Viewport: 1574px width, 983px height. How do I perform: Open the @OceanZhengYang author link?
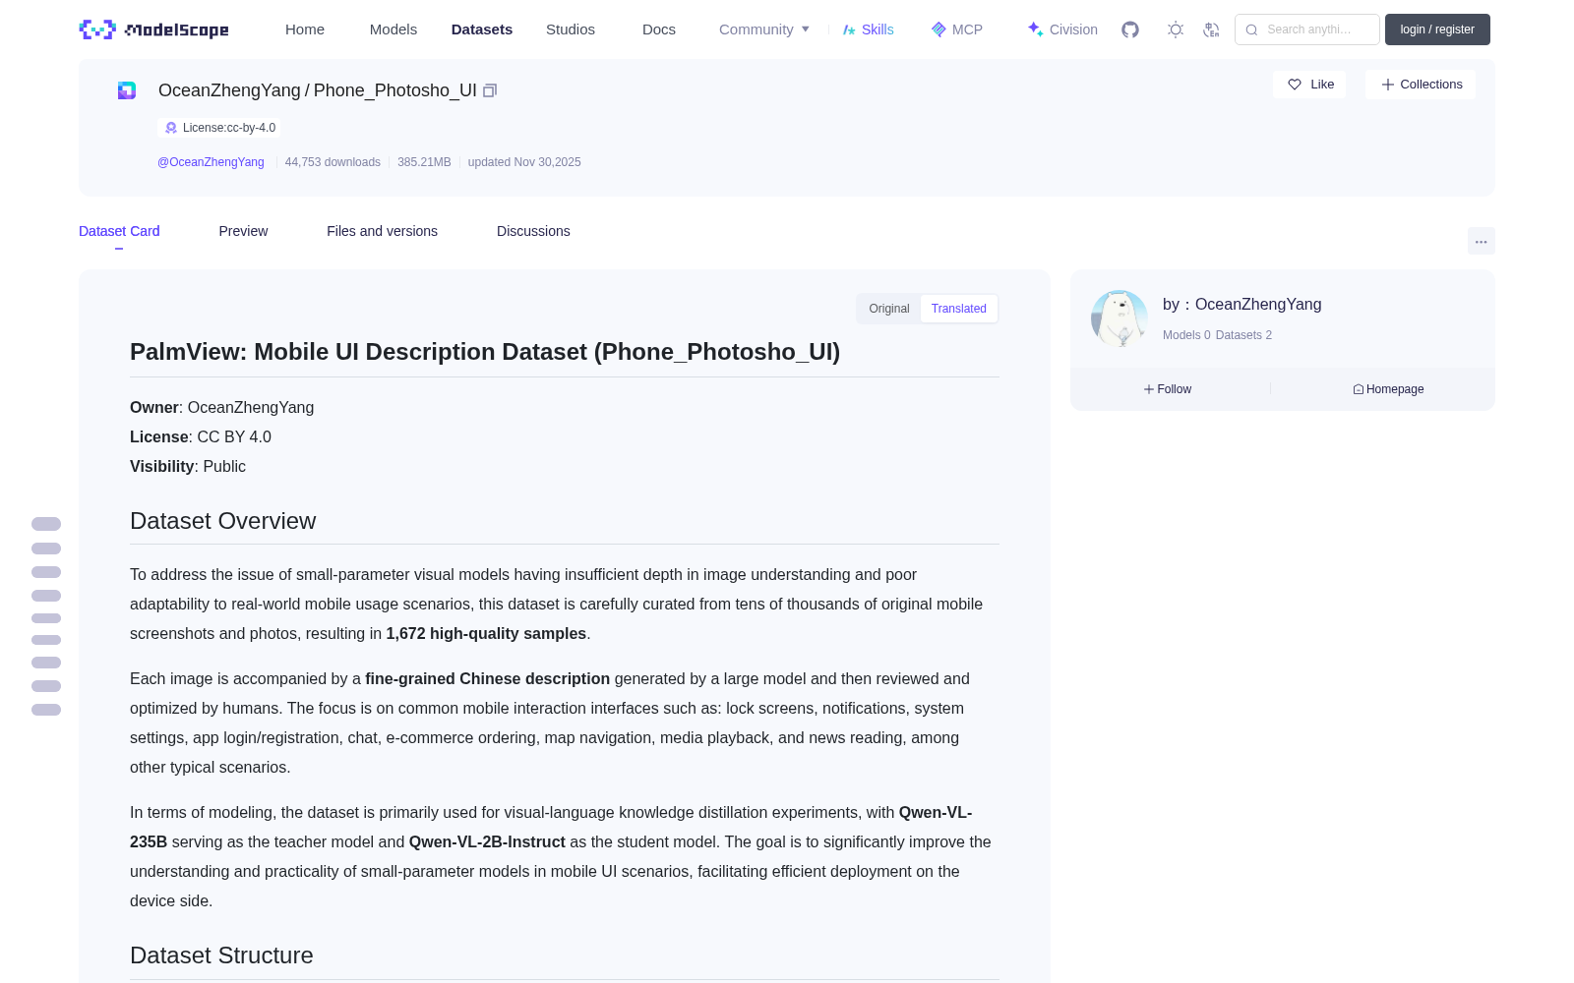pos(211,162)
